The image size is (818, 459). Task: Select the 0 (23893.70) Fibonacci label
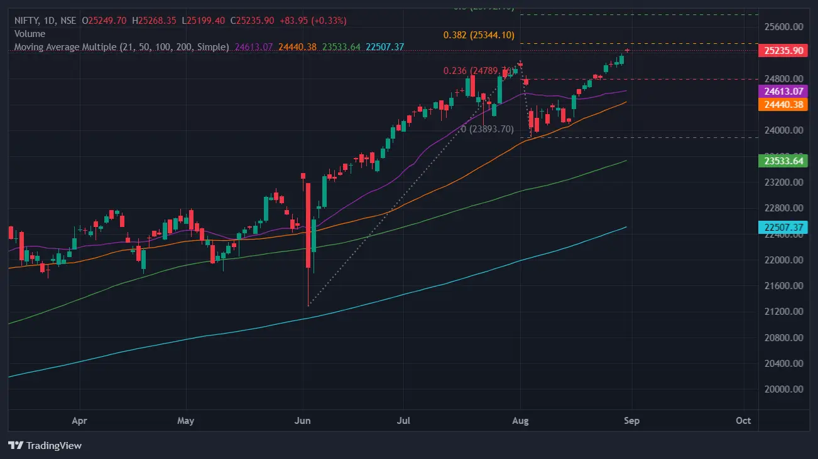488,129
